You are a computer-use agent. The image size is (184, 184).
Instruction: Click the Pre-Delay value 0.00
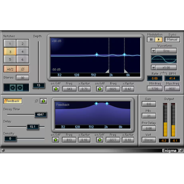pyautogui.click(x=149, y=128)
